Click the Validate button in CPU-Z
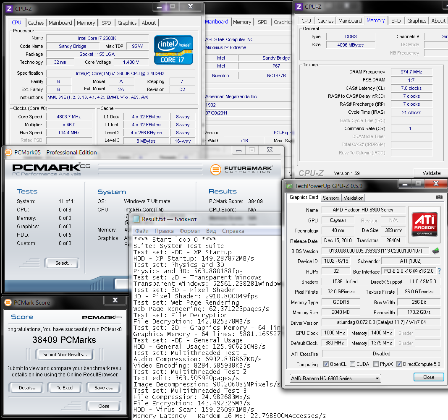 pos(431,173)
